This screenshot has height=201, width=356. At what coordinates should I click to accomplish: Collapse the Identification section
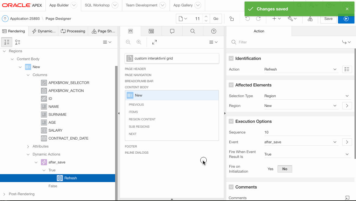pos(231,58)
